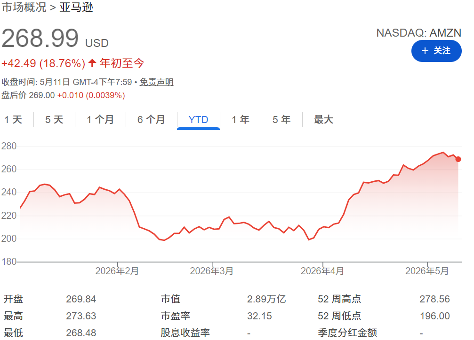This screenshot has height=340, width=474.
Task: Click the 年初至今 label
Action: (x=122, y=63)
